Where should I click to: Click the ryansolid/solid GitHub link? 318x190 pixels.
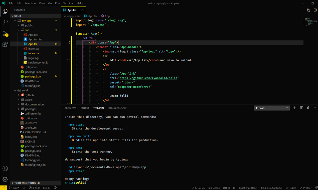pos(149,78)
